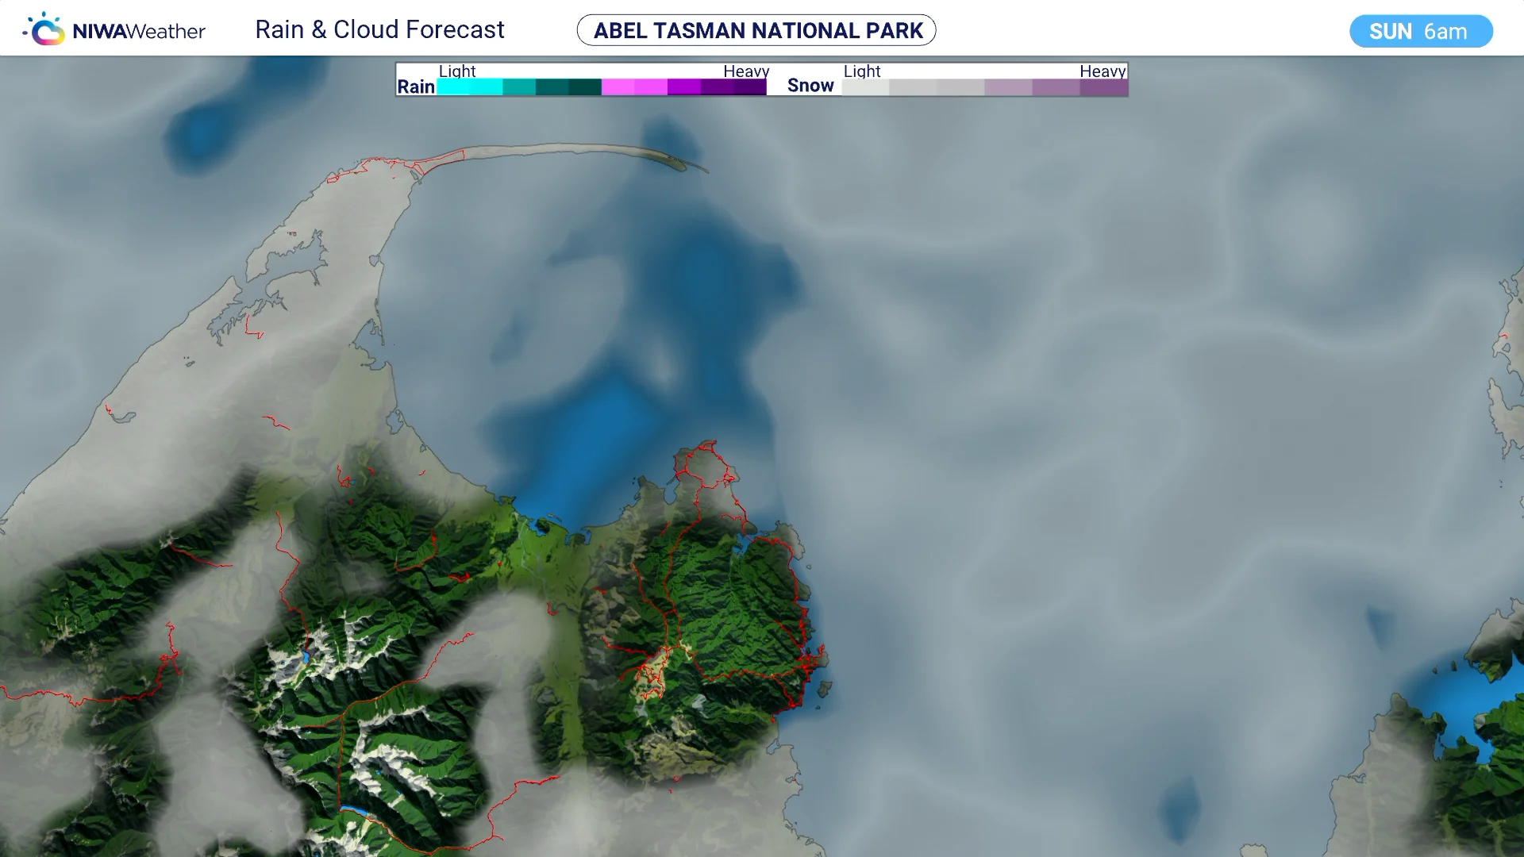Viewport: 1524px width, 857px height.
Task: Open the 6am forecast time picker
Action: tap(1448, 32)
